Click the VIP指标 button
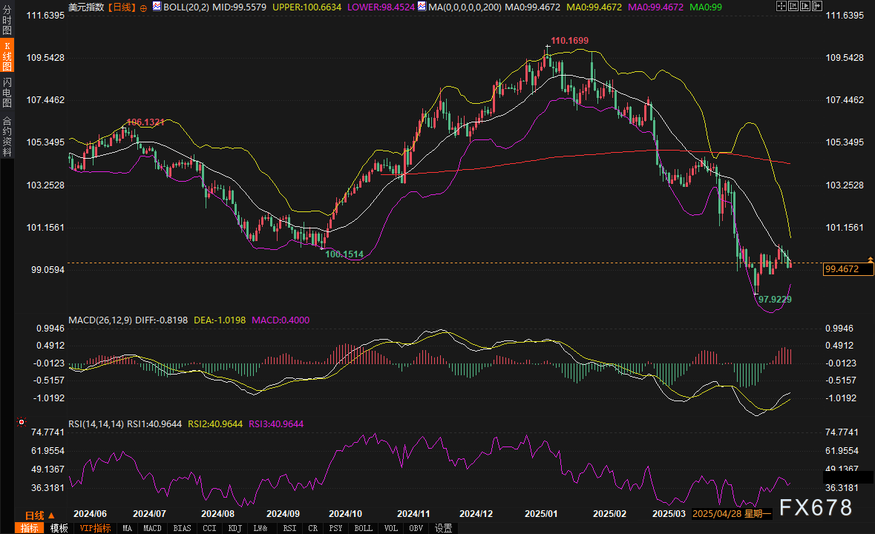 (x=95, y=528)
